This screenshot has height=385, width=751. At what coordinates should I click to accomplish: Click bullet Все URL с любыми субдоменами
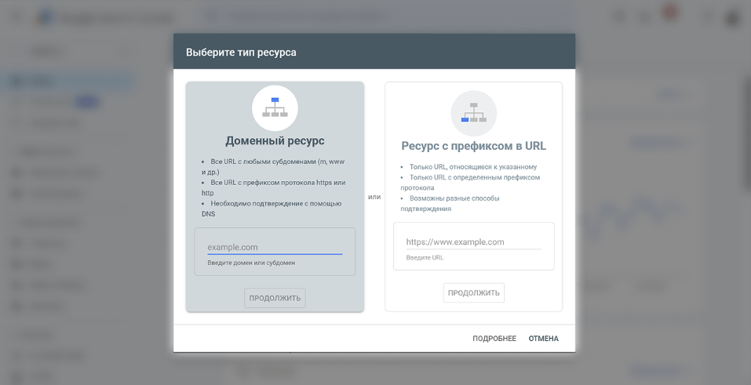point(273,167)
